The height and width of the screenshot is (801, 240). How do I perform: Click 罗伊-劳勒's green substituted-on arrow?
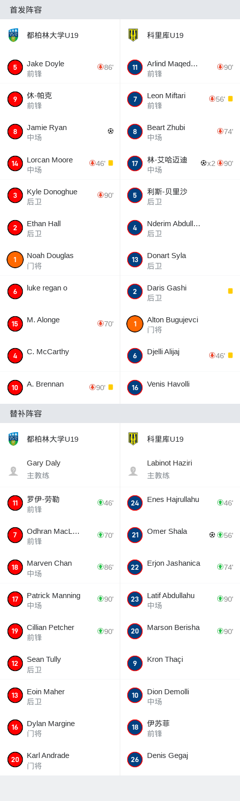pyautogui.click(x=101, y=502)
